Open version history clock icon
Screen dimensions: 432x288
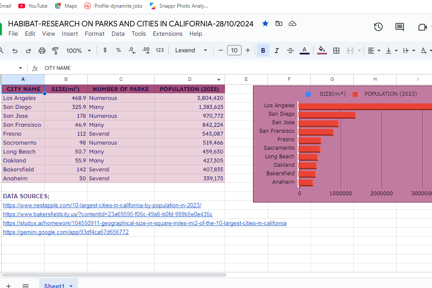[378, 27]
